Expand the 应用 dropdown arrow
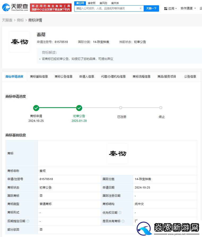The image size is (202, 237). pos(176,9)
